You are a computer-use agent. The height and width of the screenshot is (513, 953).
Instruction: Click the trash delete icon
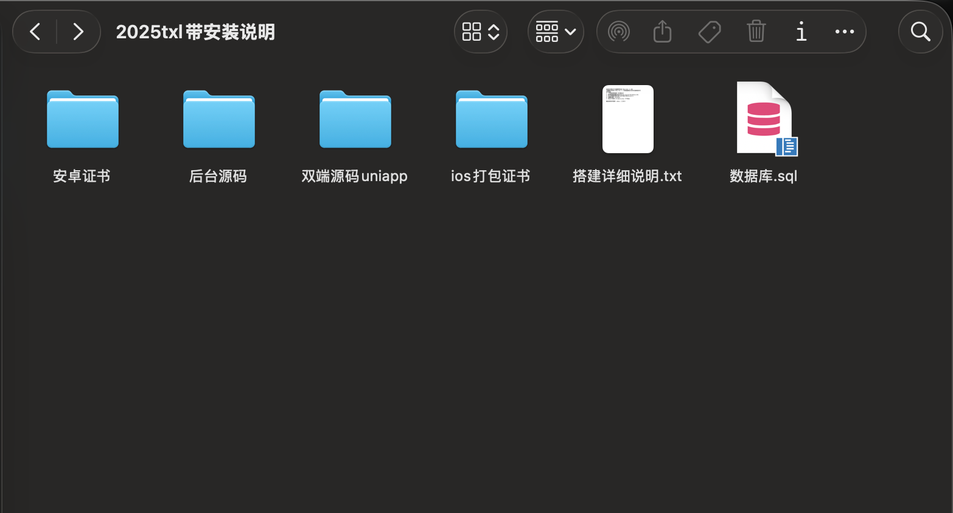(x=756, y=32)
